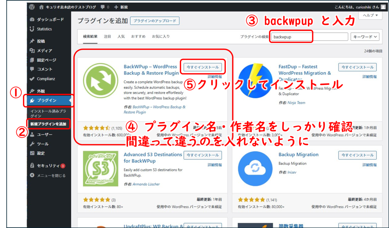
Task: Open Advanced S3 Destinations title link
Action: (x=153, y=158)
